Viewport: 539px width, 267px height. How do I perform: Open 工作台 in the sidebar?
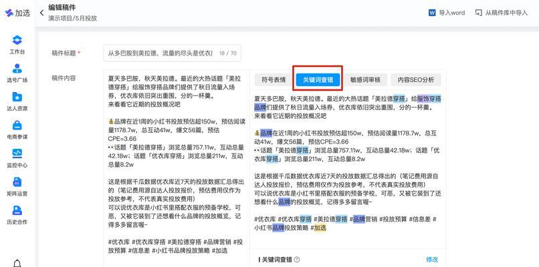pos(17,45)
